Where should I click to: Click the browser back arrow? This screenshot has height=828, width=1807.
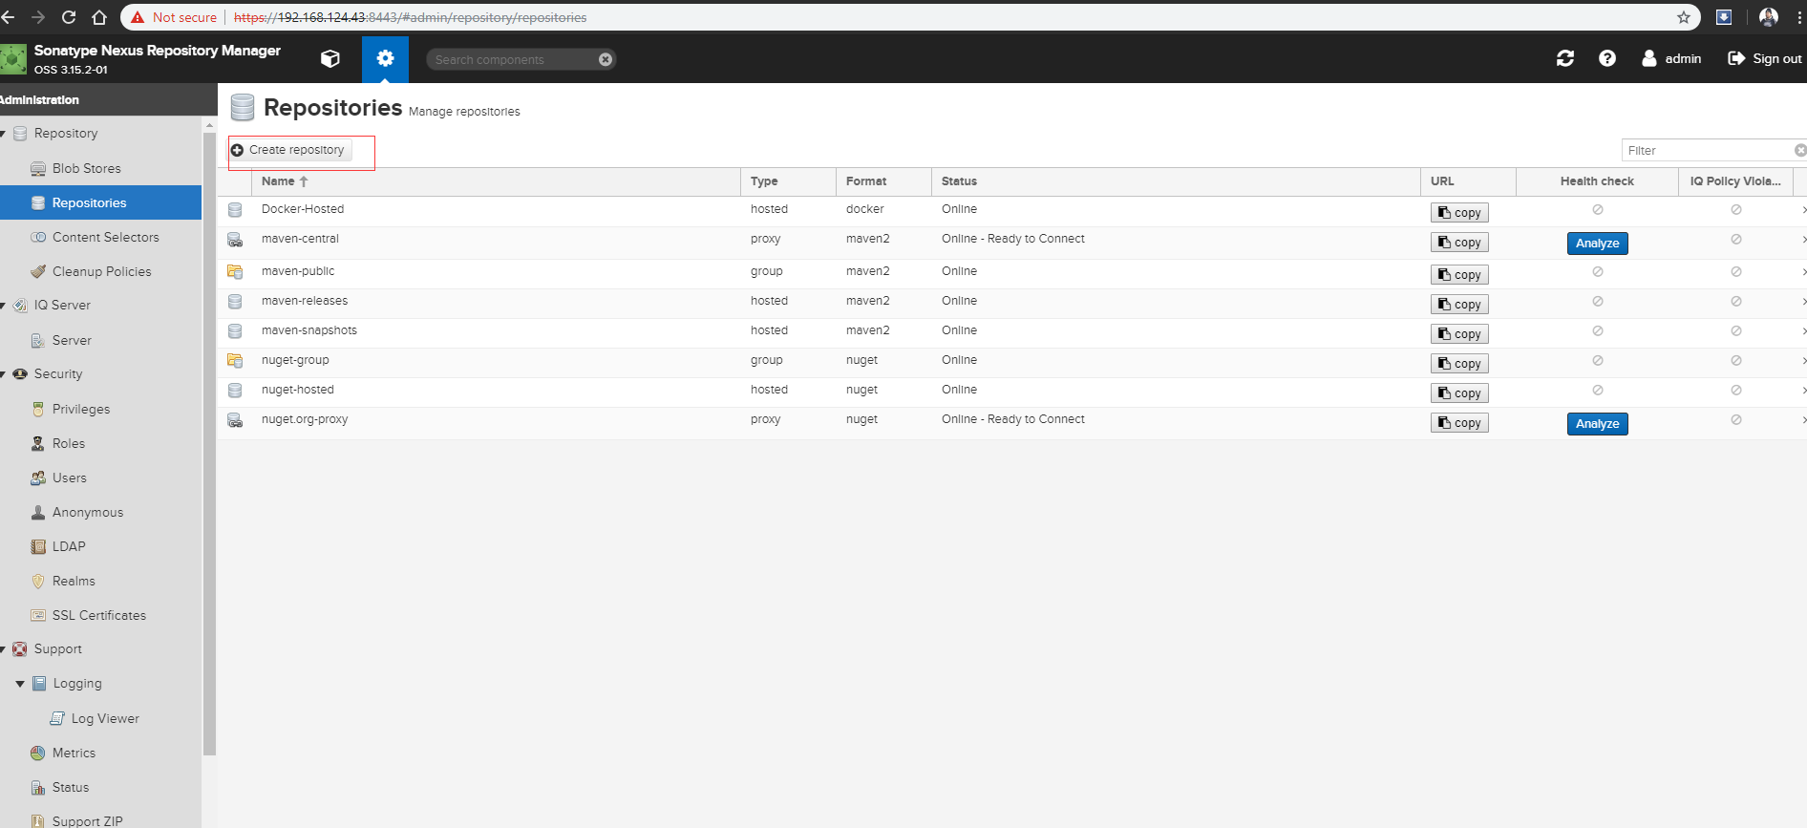9,17
